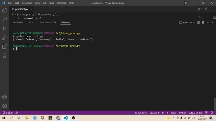This screenshot has height=121, width=216.
Task: Create a new terminal with plus icon
Action: pyautogui.click(x=191, y=23)
